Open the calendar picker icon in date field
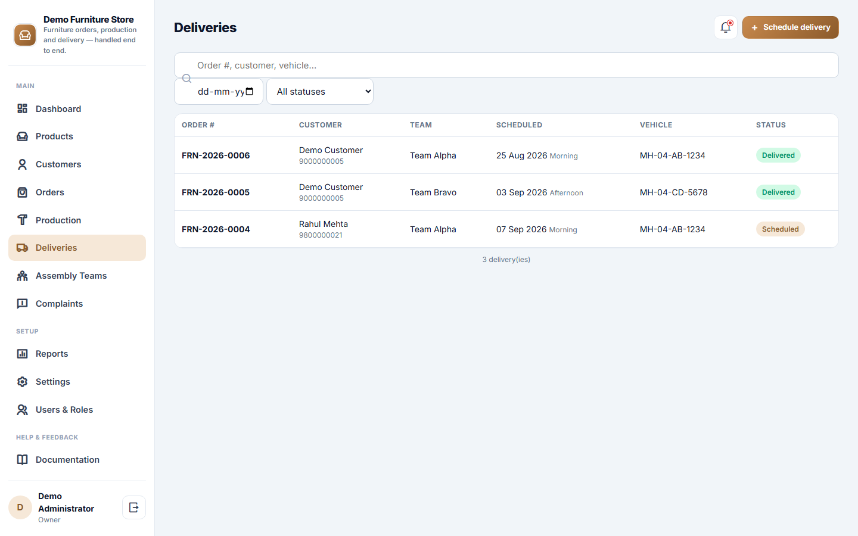 250,91
